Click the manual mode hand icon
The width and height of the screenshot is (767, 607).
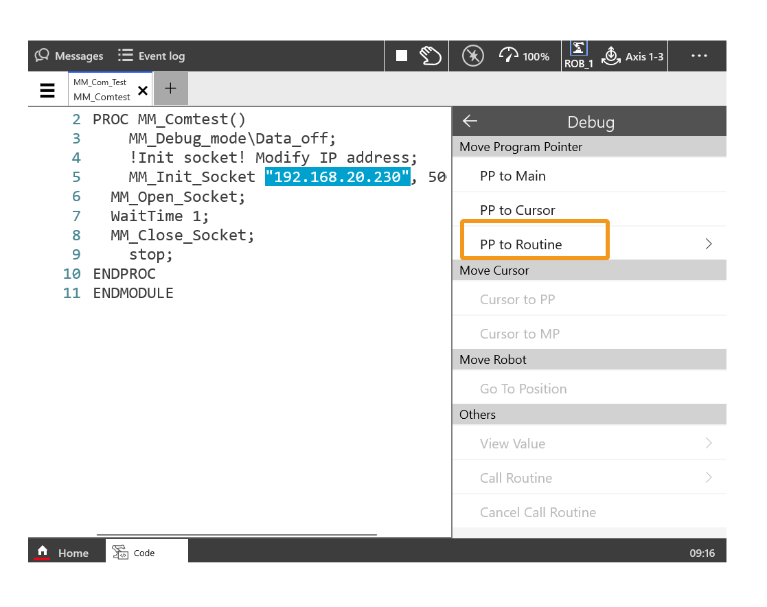coord(431,56)
